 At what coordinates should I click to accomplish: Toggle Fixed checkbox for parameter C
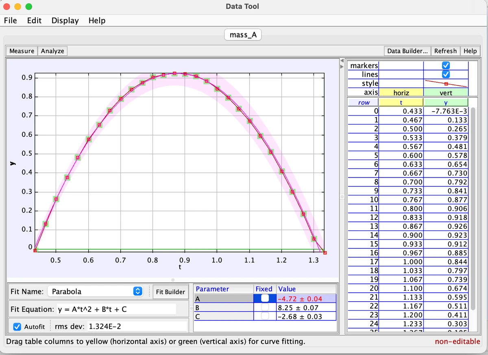pyautogui.click(x=265, y=316)
